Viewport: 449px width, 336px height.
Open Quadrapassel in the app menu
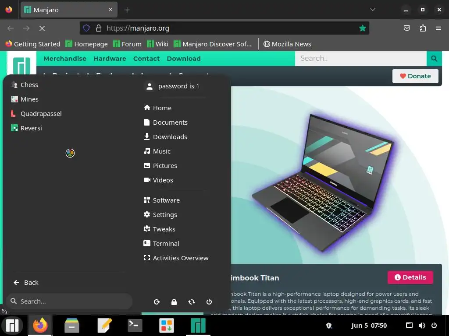point(36,114)
